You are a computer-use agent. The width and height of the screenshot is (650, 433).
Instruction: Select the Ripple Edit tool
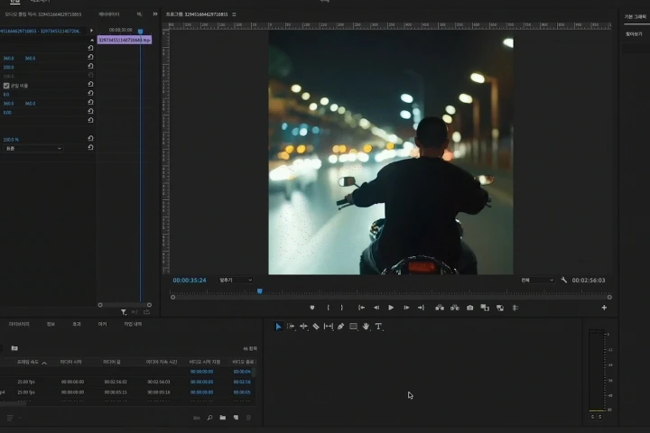[x=303, y=327]
